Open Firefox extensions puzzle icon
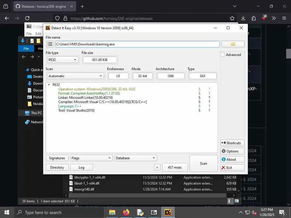The height and width of the screenshot is (218, 291). tap(253, 18)
